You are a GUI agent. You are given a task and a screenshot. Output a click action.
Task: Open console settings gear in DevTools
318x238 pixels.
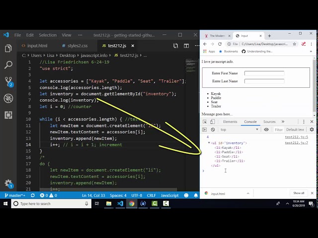(x=312, y=129)
